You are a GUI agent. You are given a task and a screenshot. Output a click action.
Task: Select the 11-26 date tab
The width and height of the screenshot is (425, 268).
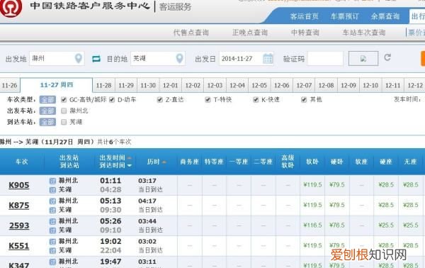pyautogui.click(x=9, y=86)
